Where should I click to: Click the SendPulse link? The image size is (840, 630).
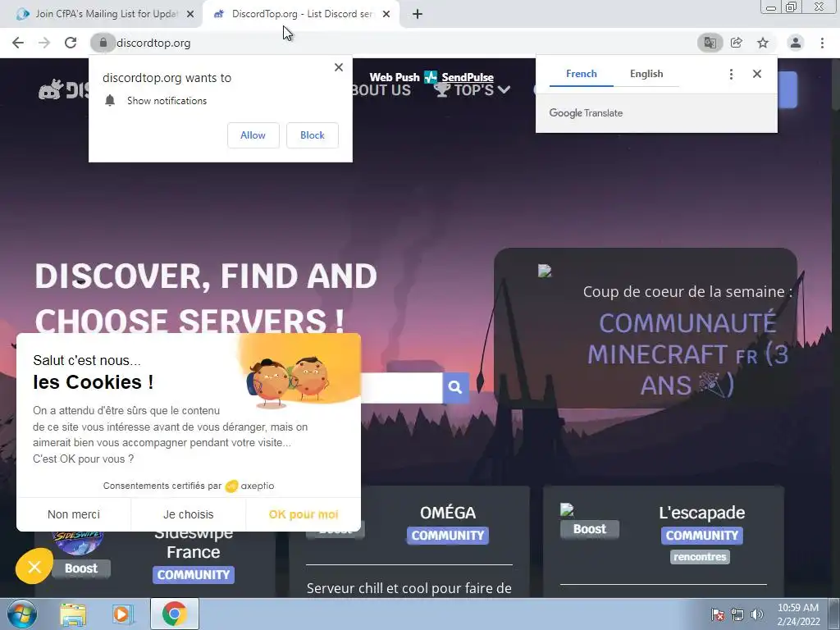(x=467, y=77)
